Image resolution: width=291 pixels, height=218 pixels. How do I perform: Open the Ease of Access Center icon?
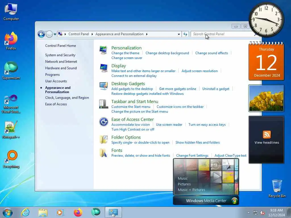[x=103, y=122]
